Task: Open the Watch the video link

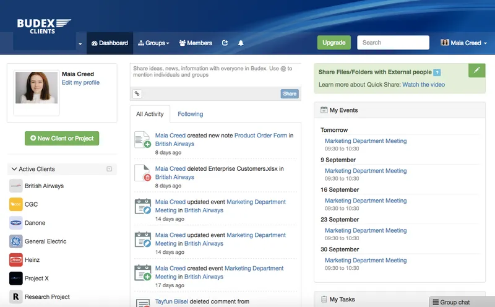Action: (x=423, y=84)
